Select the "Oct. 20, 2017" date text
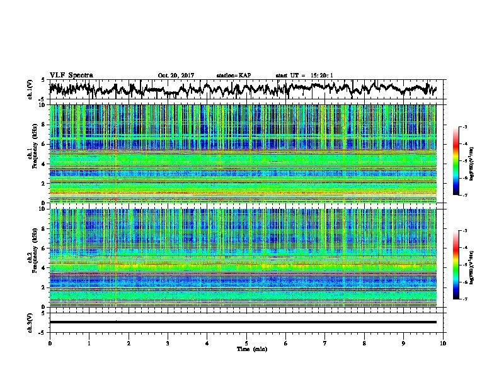Image resolution: width=499 pixels, height=385 pixels. pos(176,75)
